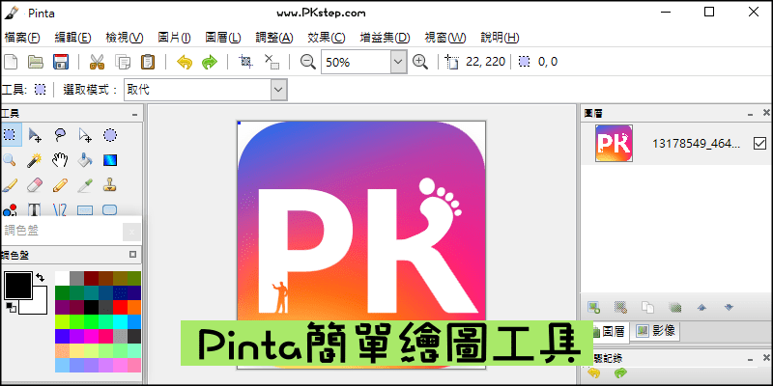Open the 調整(A) menu
773x386 pixels.
(274, 38)
